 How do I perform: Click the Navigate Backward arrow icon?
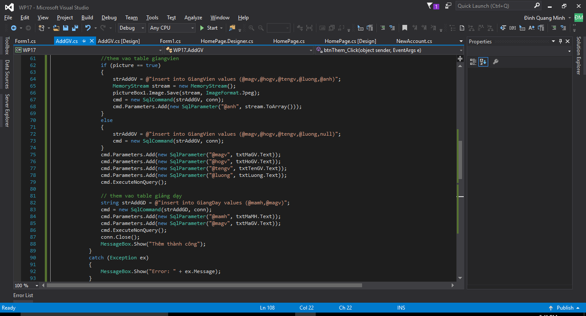[x=14, y=28]
